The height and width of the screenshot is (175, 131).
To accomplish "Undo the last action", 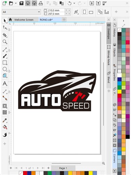I will (x=69, y=3).
